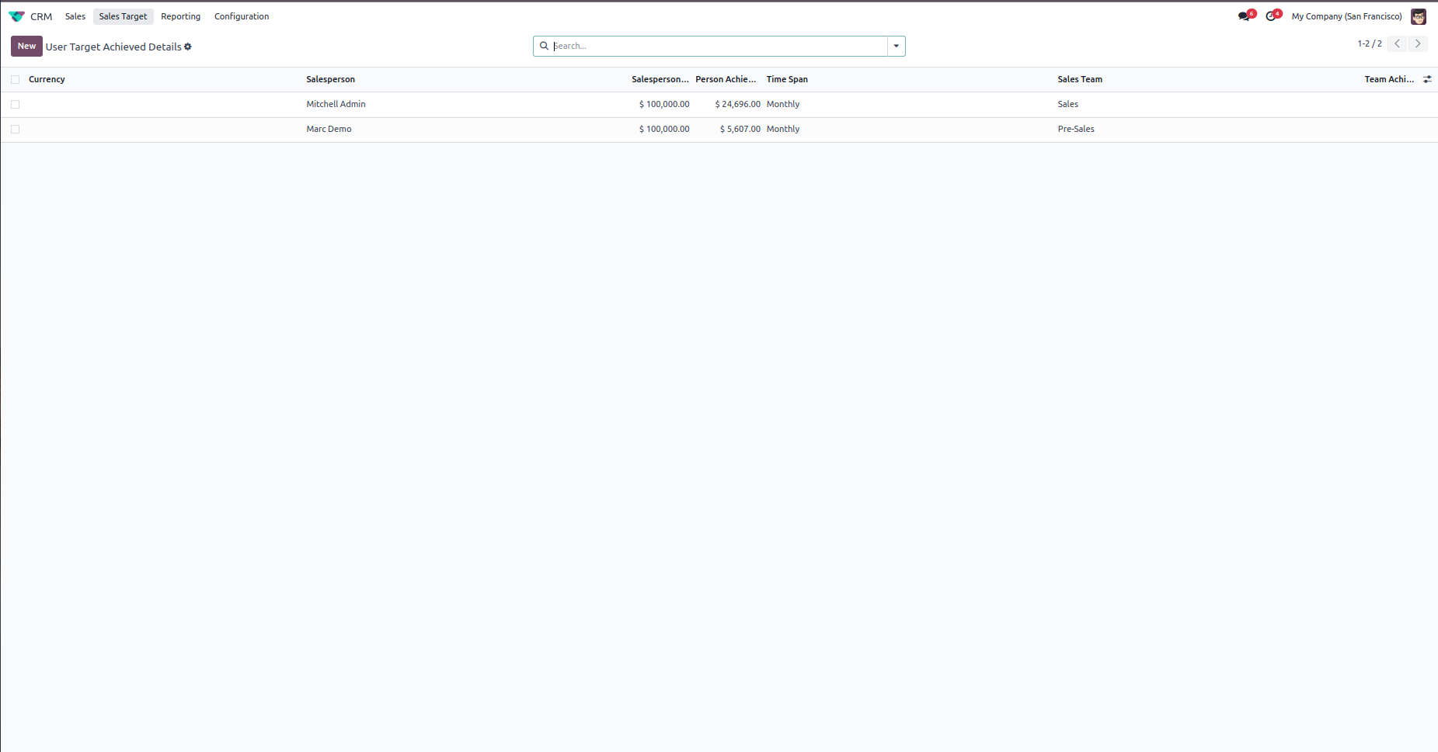This screenshot has height=752, width=1438.
Task: Click the 1-2 / 2 pager counter
Action: pyautogui.click(x=1370, y=43)
